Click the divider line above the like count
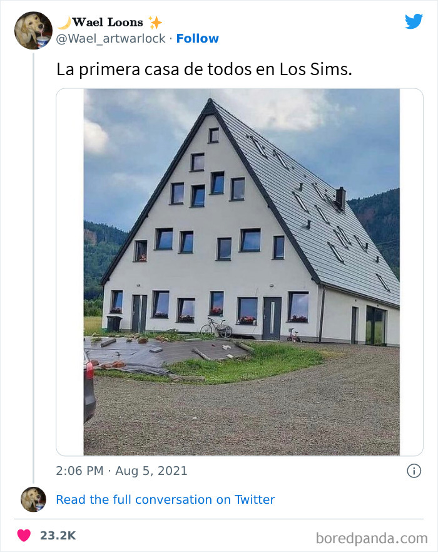This screenshot has height=552, width=438. pos(219,516)
